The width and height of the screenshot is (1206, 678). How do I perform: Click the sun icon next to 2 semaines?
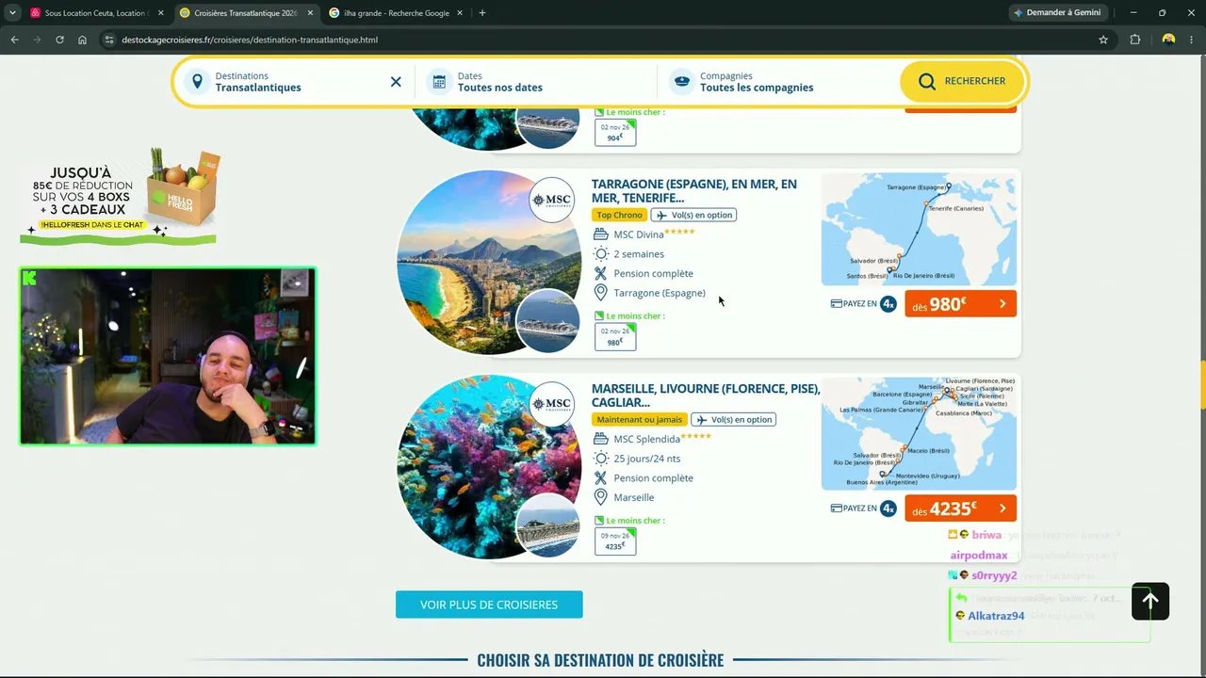tap(600, 254)
